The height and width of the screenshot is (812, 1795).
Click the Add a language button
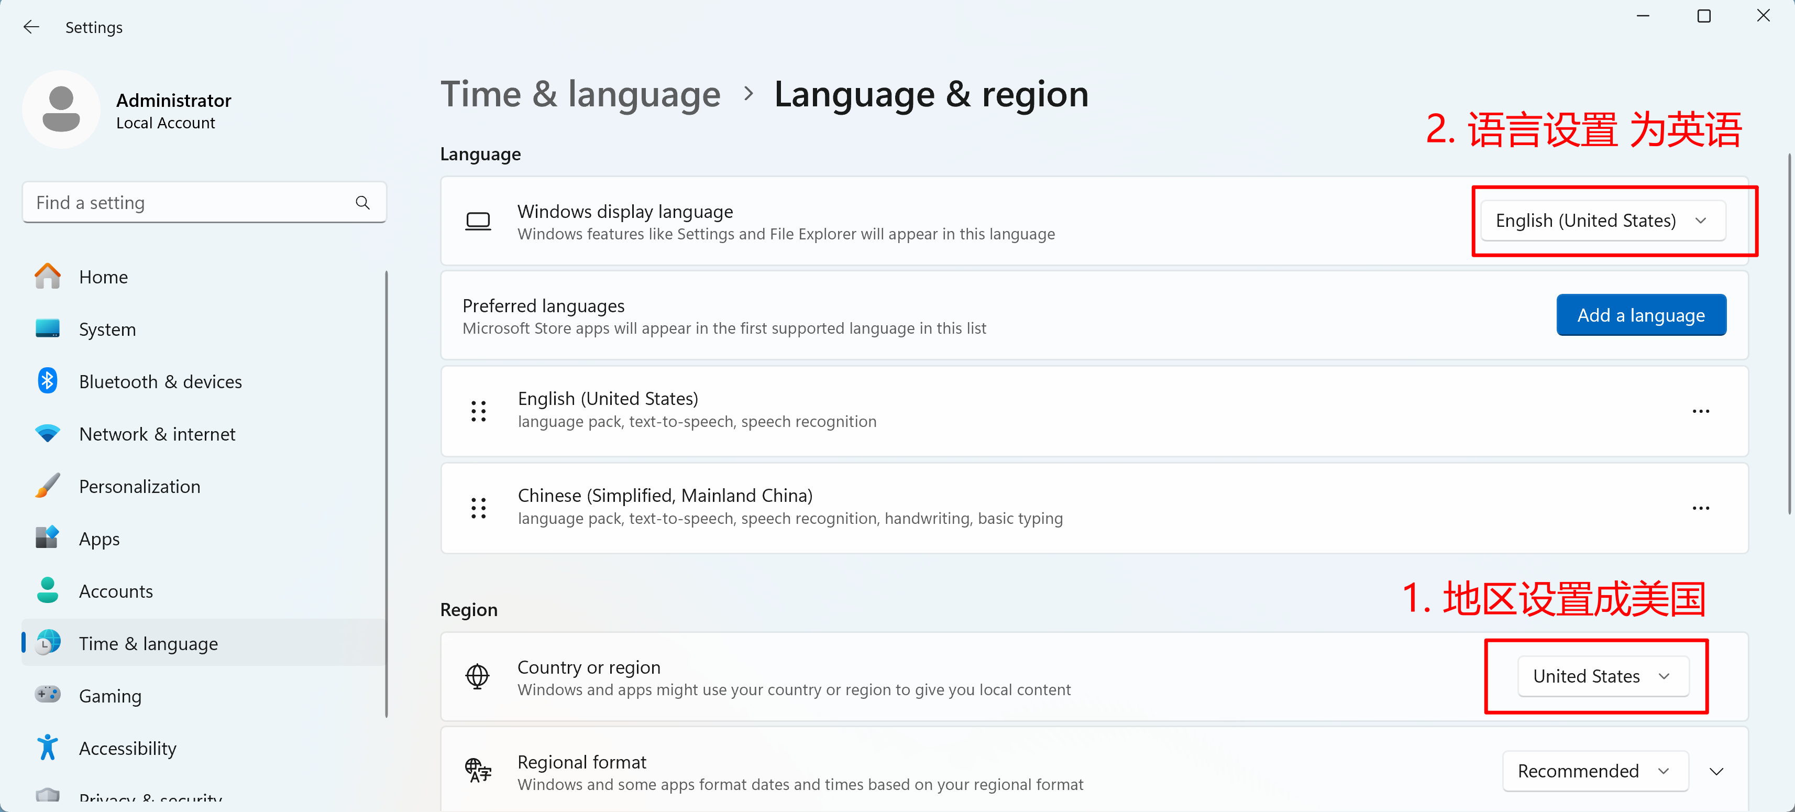click(x=1641, y=315)
